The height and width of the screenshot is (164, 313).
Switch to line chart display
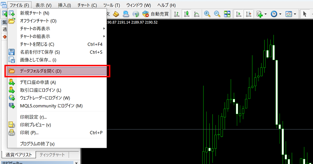click(x=196, y=14)
